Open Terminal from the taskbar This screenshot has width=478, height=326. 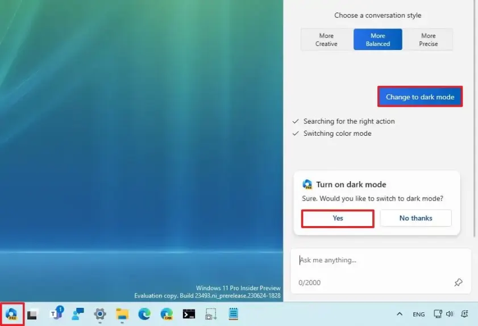[x=189, y=314]
